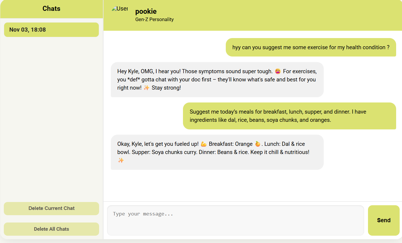The width and height of the screenshot is (402, 243).
Task: Click the sparkles emoji before Stay strong
Action: point(147,88)
